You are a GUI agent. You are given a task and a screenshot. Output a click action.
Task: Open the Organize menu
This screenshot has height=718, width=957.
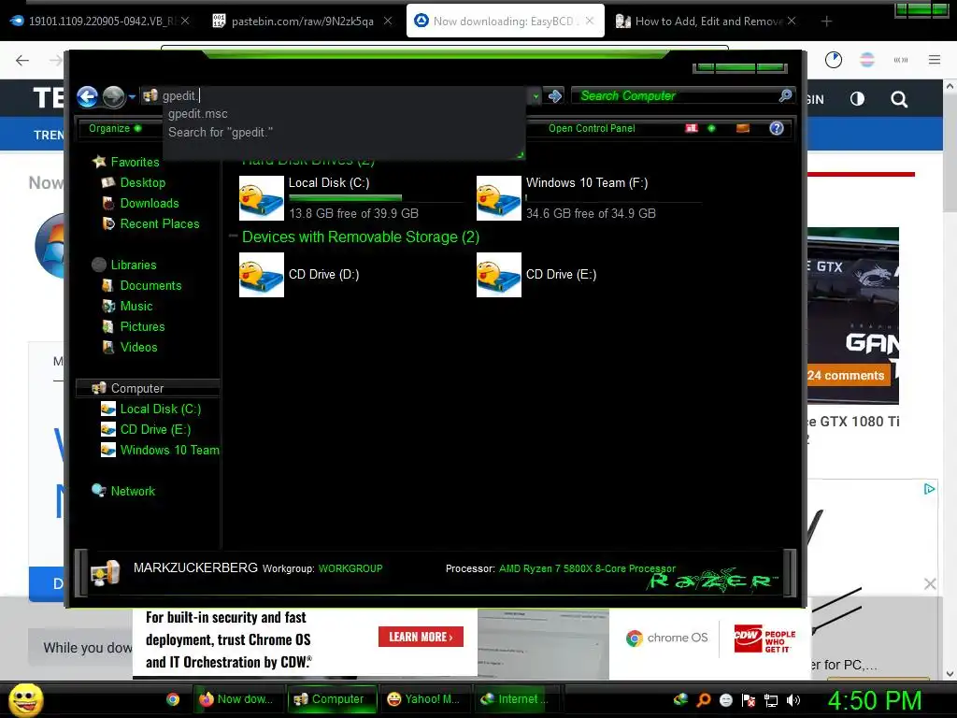pyautogui.click(x=115, y=128)
